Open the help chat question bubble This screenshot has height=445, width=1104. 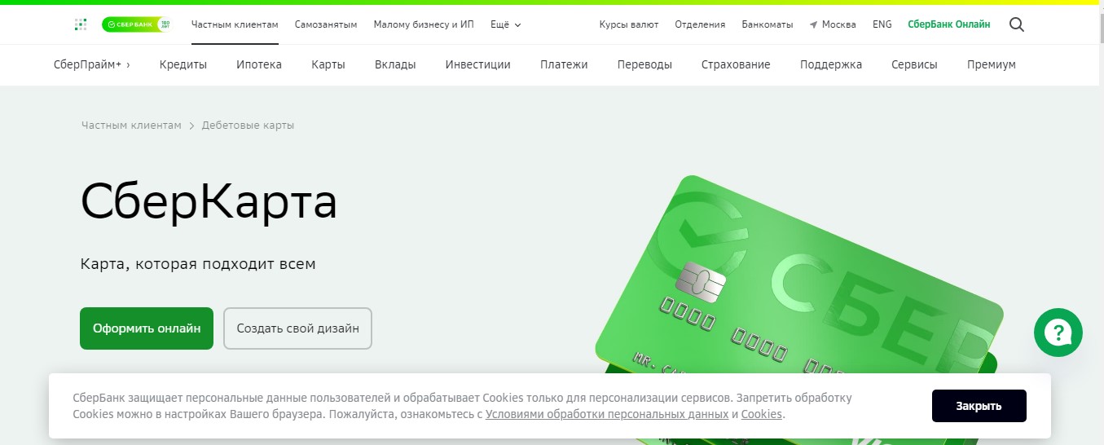coord(1058,333)
